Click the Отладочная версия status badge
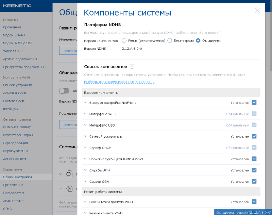This screenshot has height=215, width=272. [243, 212]
